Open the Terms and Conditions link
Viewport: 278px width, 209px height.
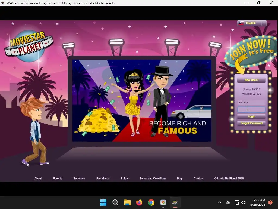click(x=153, y=179)
